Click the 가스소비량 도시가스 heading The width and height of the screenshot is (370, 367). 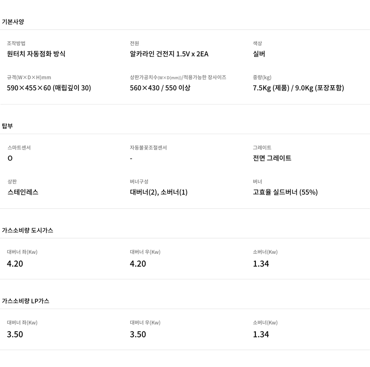coord(28,230)
